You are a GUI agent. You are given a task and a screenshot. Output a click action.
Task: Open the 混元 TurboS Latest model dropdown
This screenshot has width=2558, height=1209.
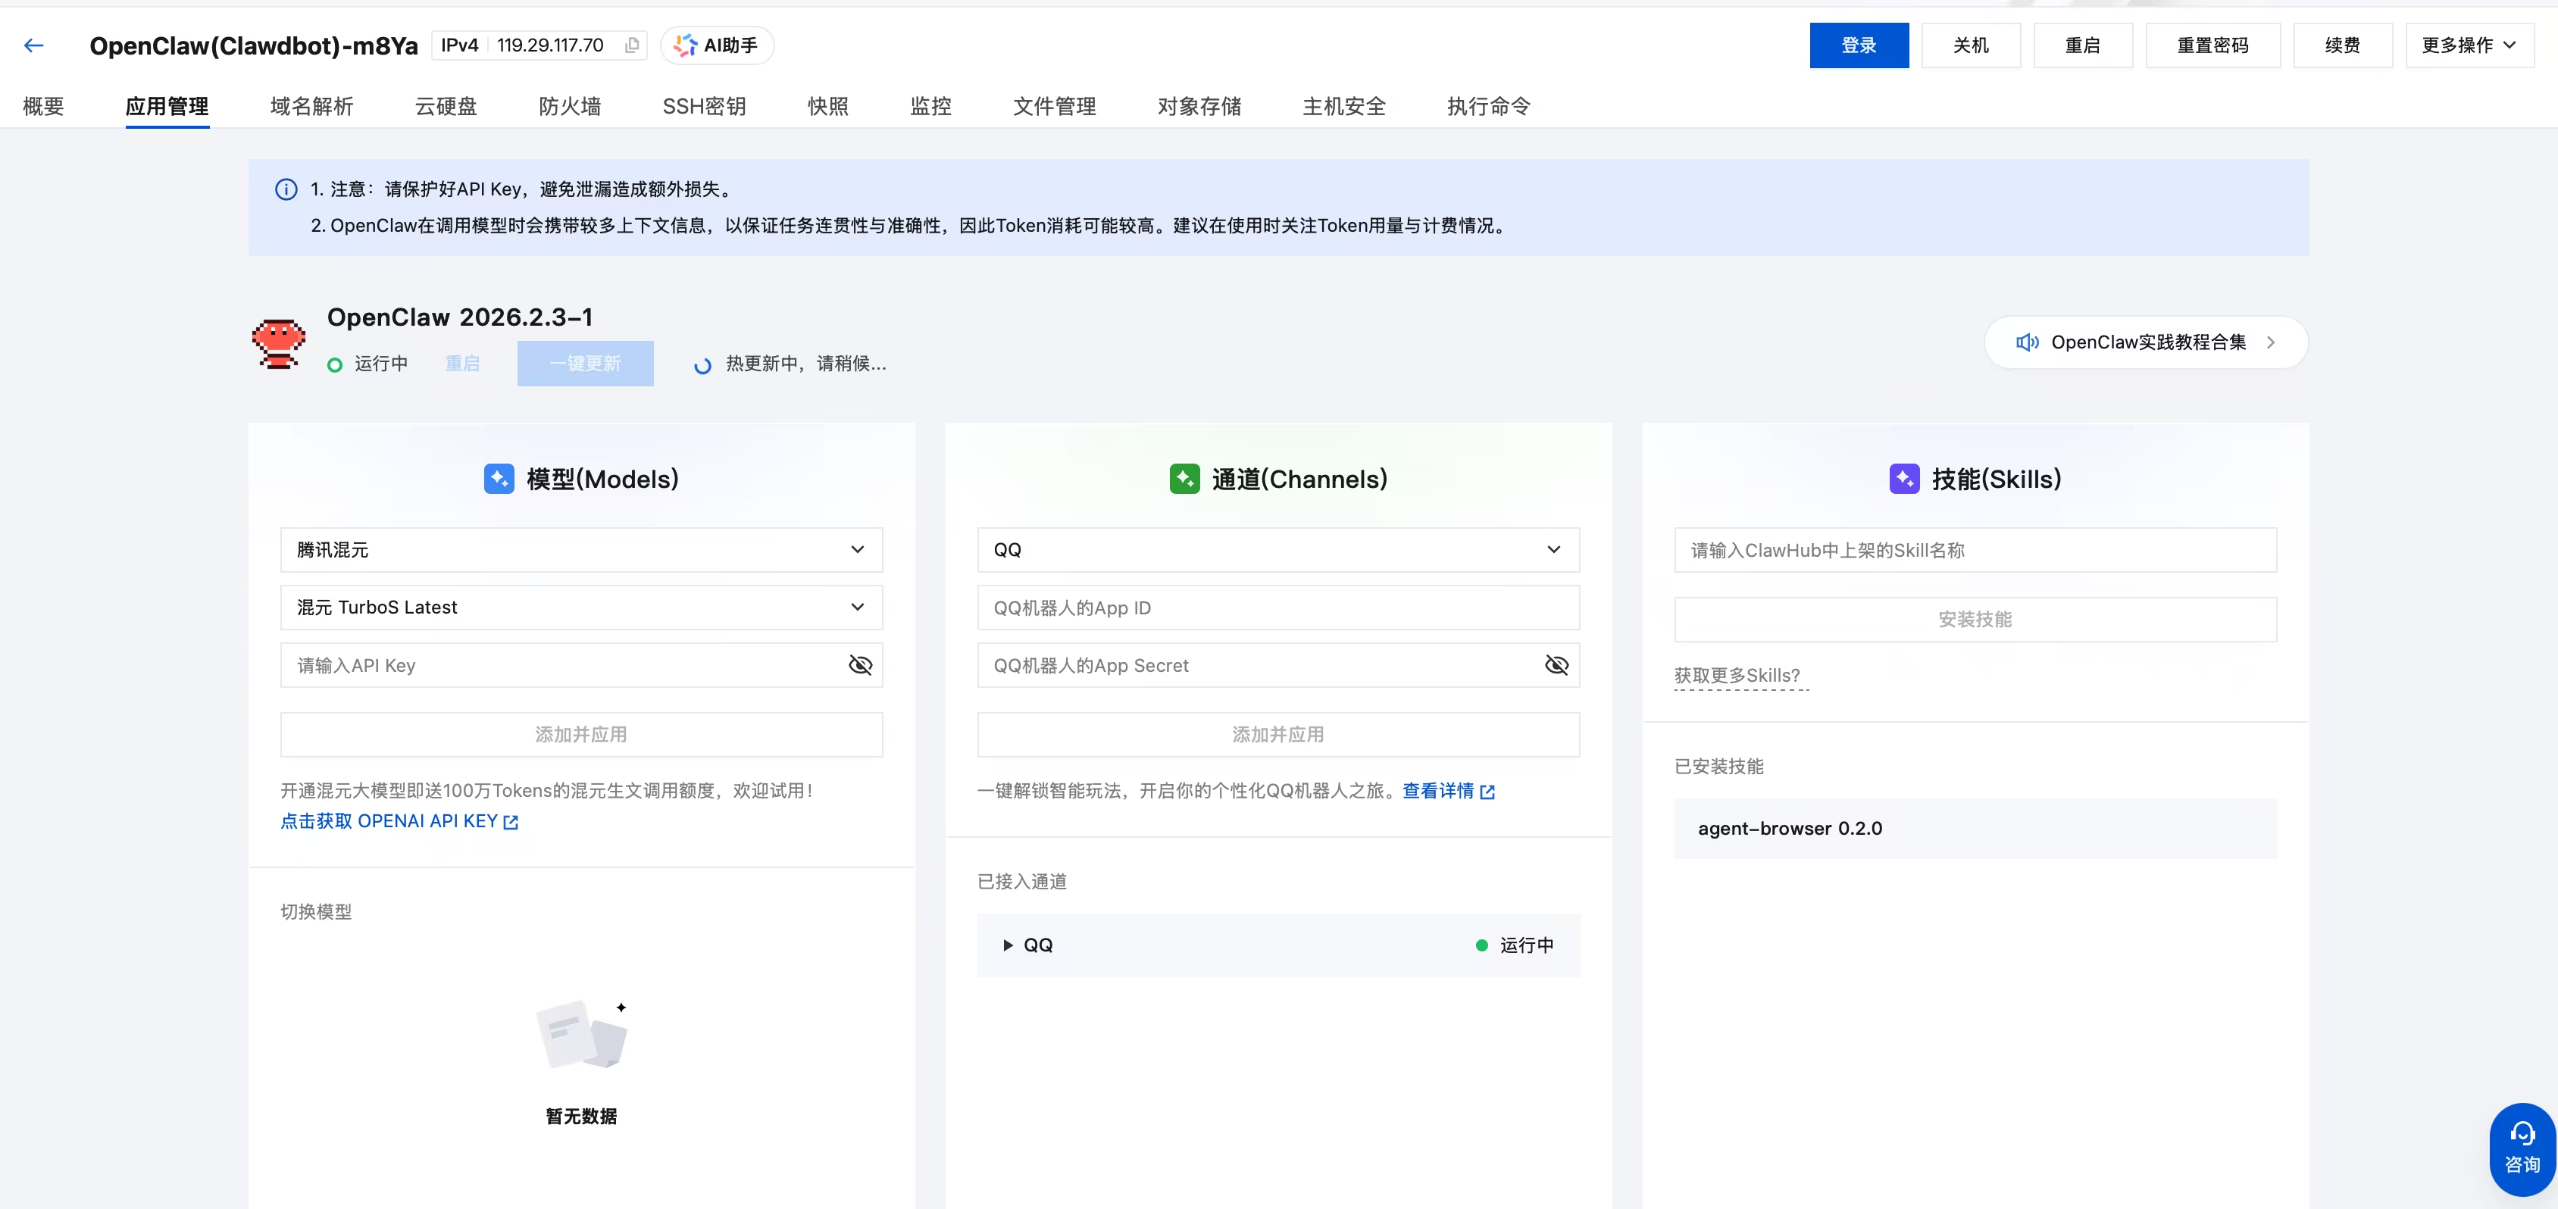click(581, 608)
